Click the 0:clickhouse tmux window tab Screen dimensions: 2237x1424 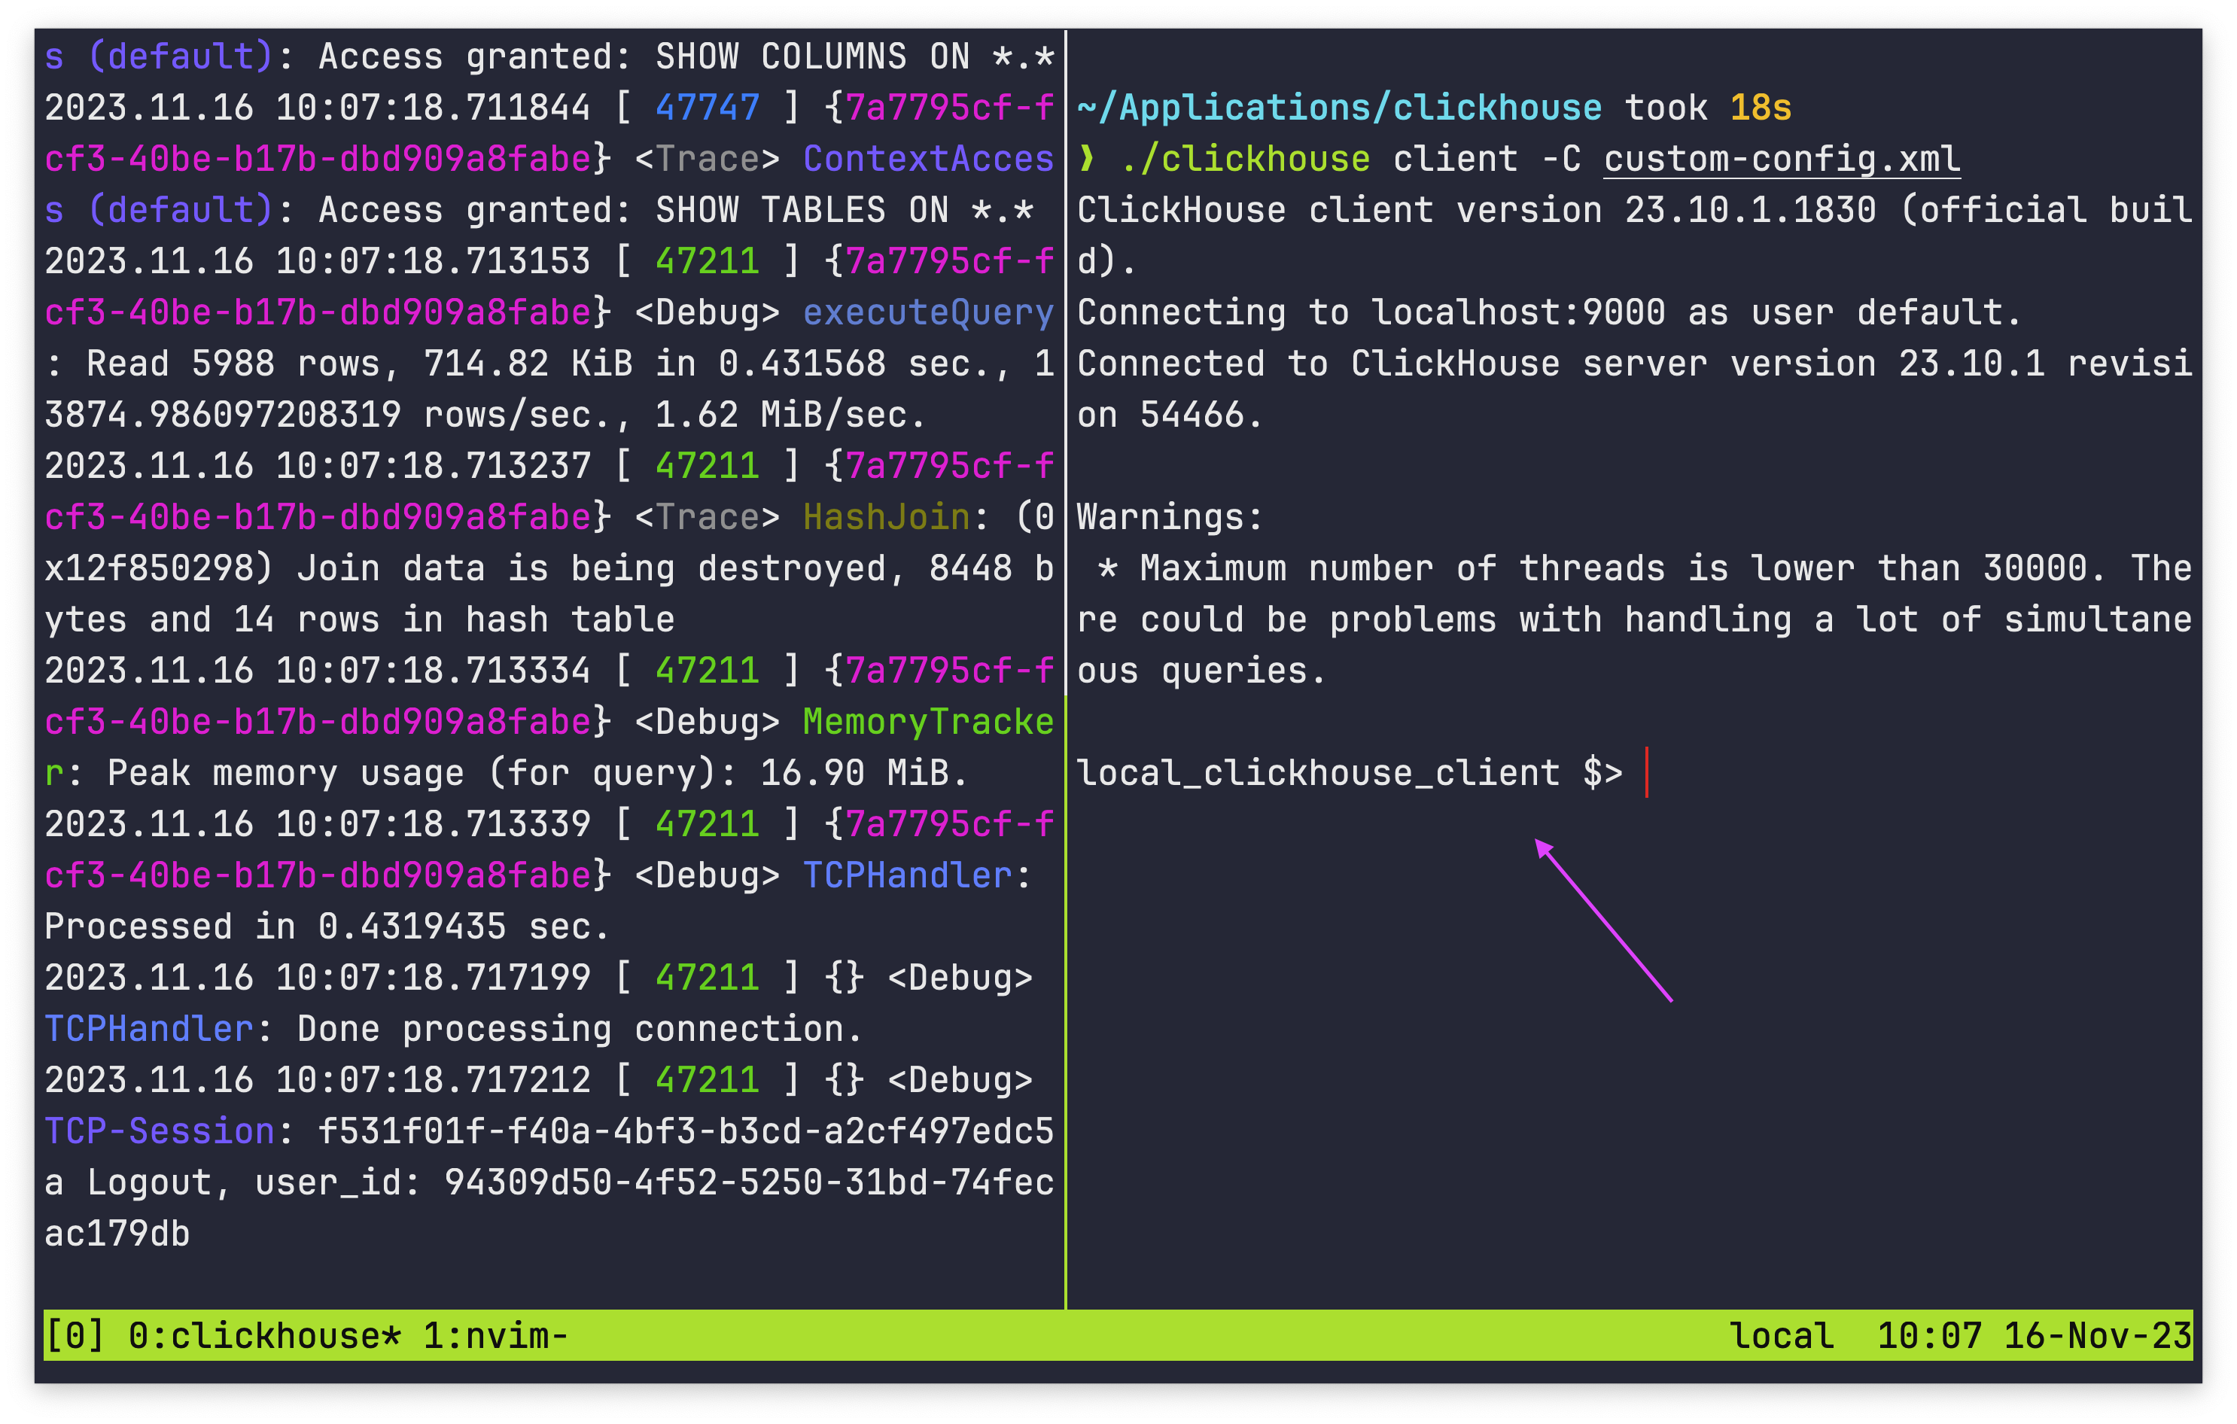click(x=265, y=1336)
